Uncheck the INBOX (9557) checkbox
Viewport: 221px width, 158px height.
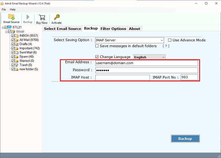tap(13, 36)
